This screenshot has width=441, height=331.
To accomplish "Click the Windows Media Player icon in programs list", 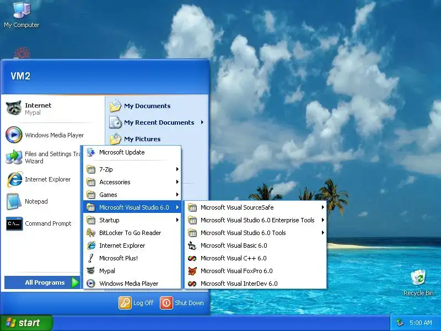I will coord(91,284).
